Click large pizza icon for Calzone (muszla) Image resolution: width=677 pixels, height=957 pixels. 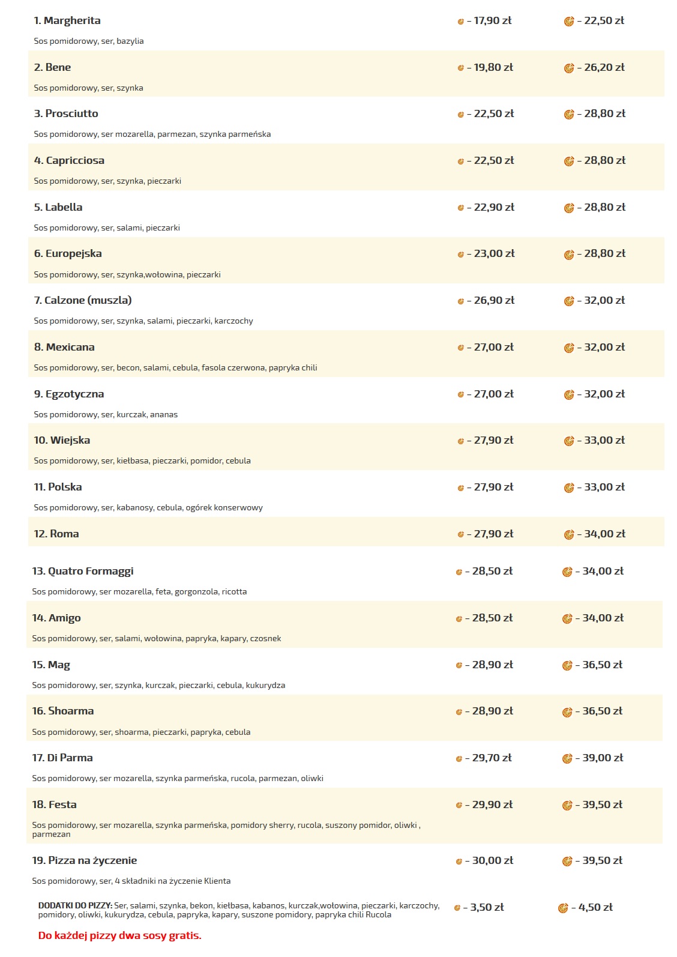pos(569,301)
